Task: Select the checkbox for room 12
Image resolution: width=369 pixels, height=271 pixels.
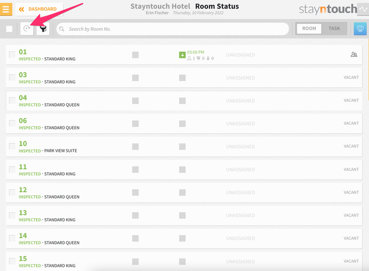Action: click(12, 193)
